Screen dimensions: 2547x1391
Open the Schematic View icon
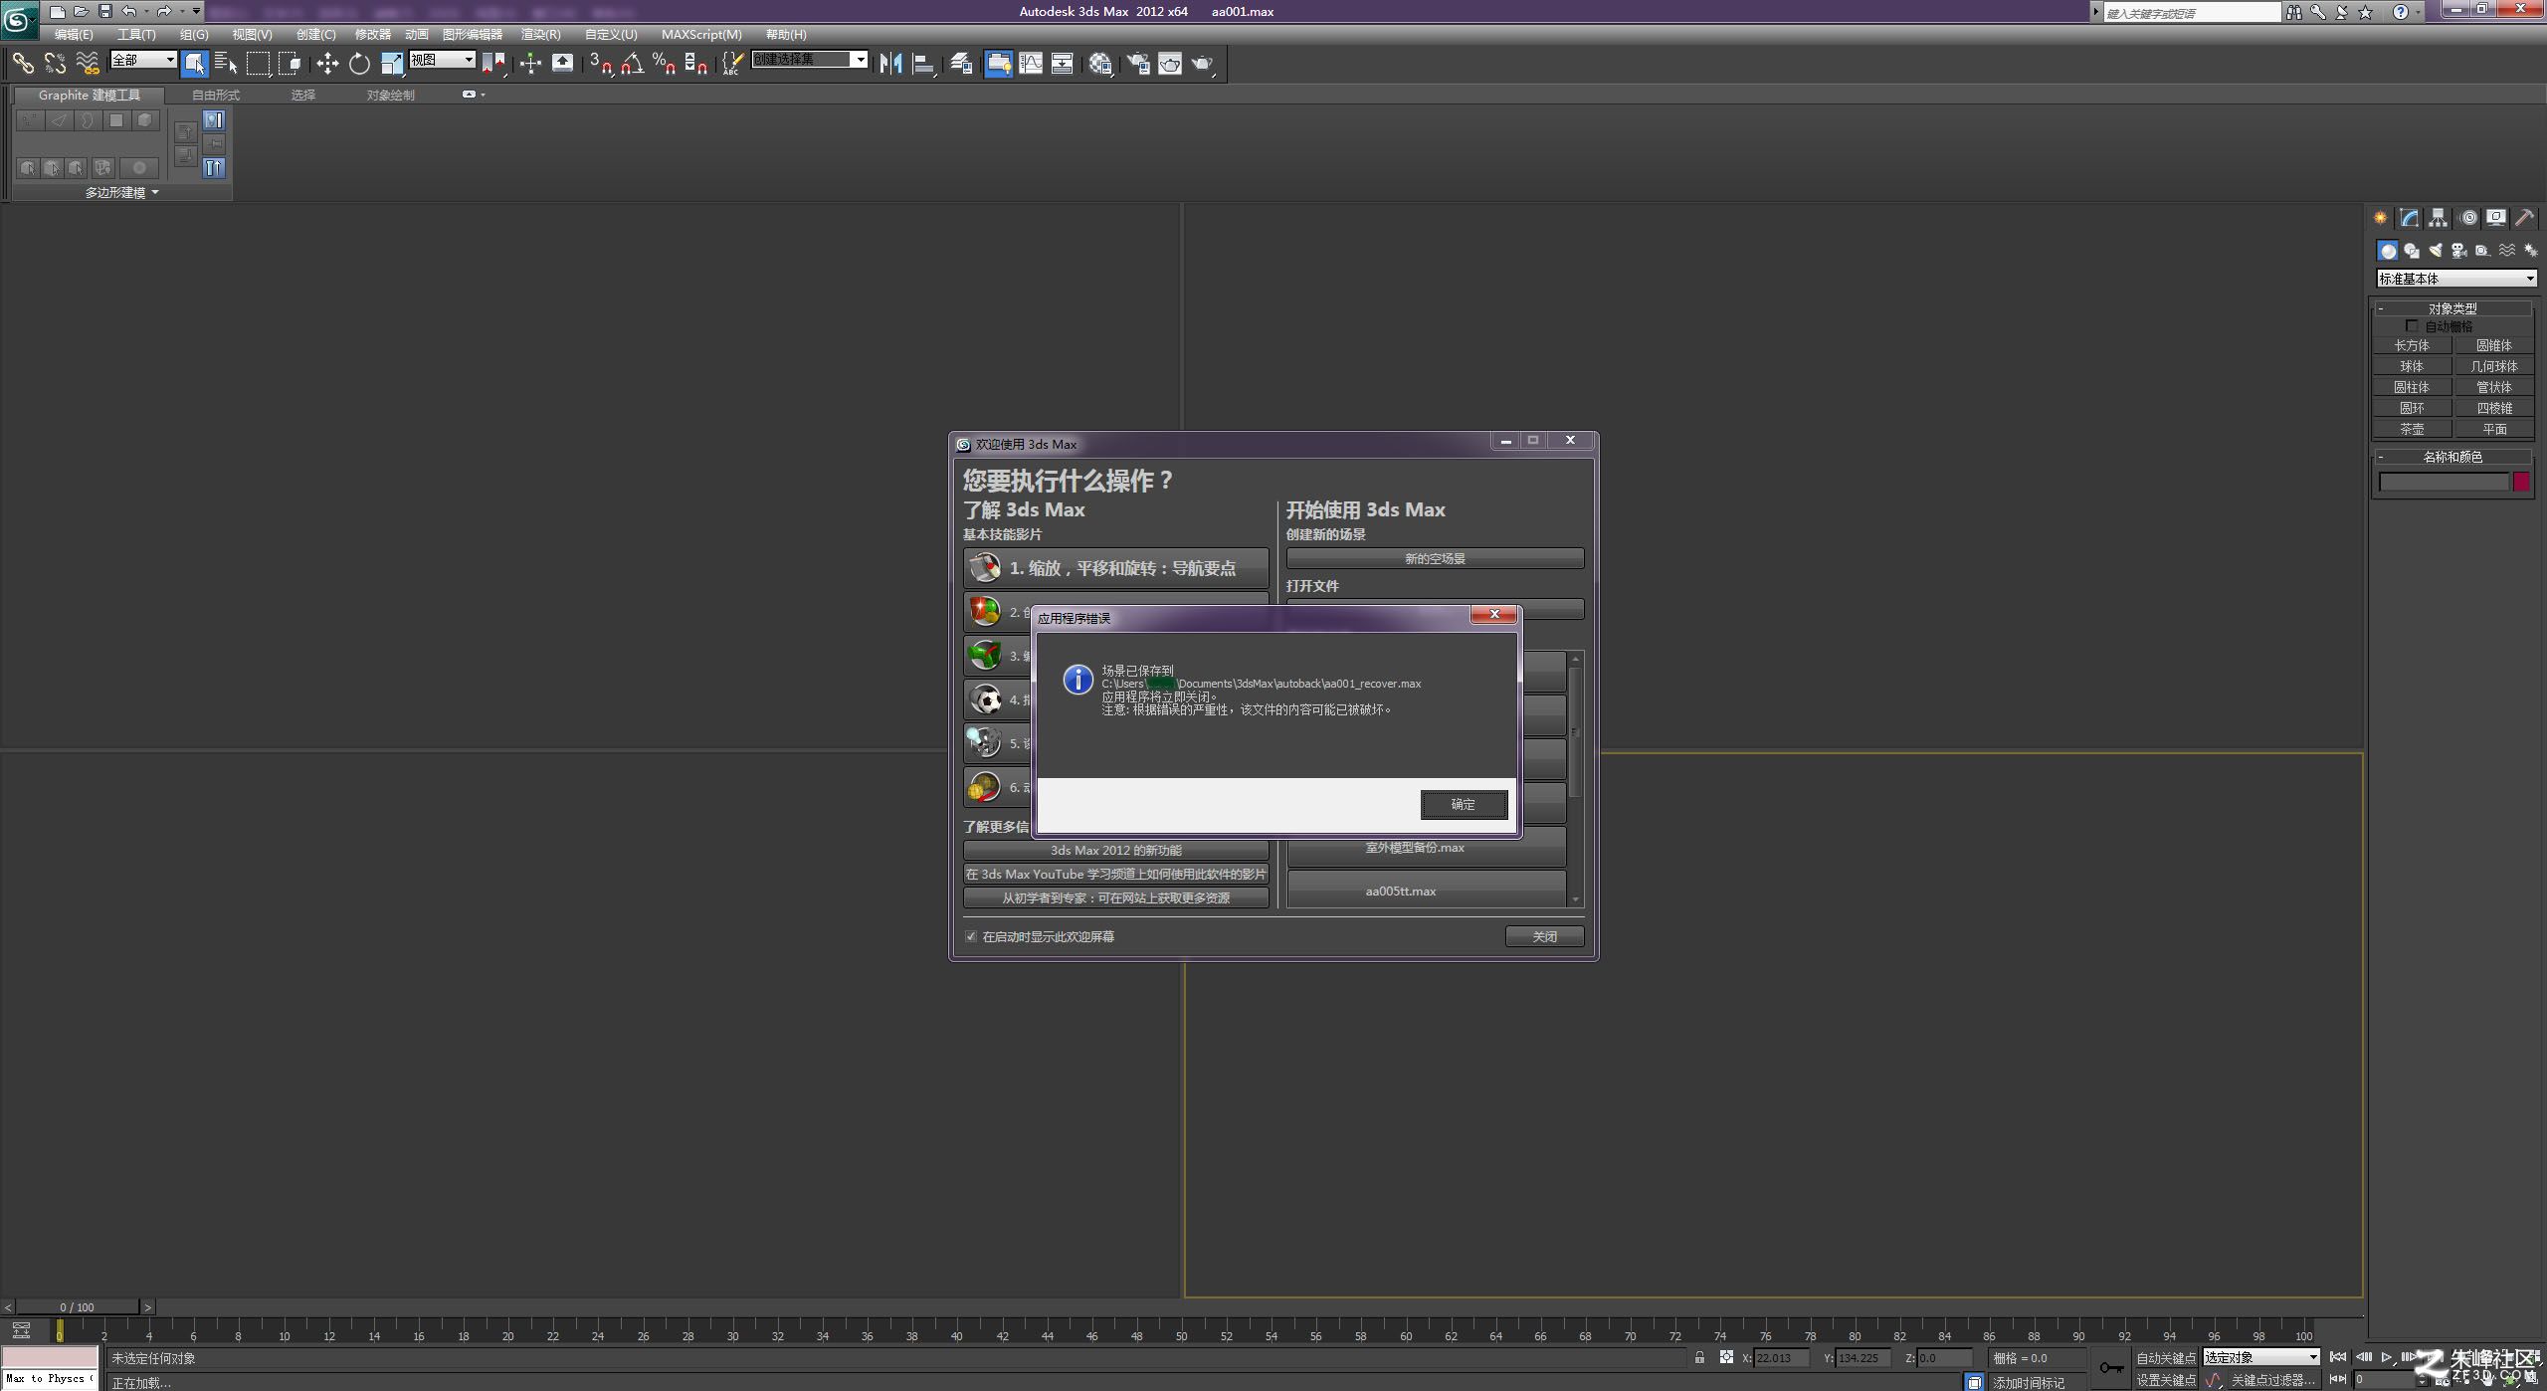1063,64
